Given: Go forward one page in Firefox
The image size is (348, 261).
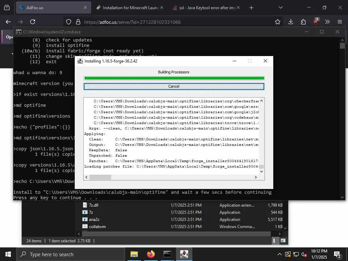Looking at the screenshot, I should 20,22.
